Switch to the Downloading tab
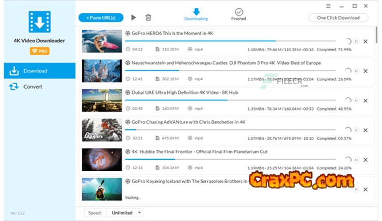382x221 pixels. tap(196, 15)
